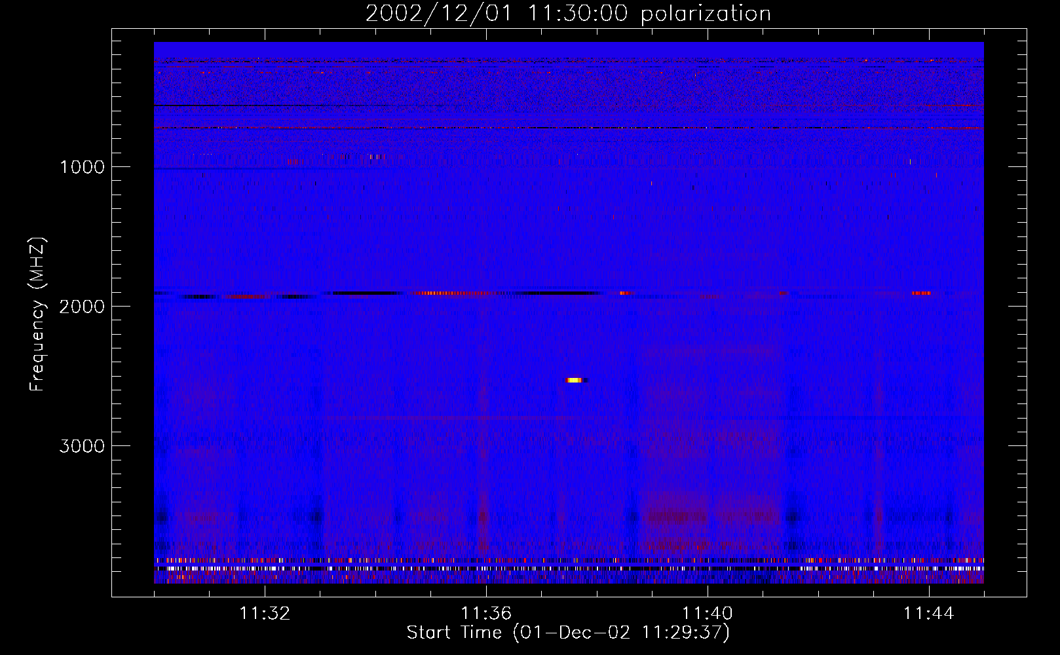Select the 'Frequency (MHZ)' axis label
Screen dimensions: 1060x655
(37, 314)
